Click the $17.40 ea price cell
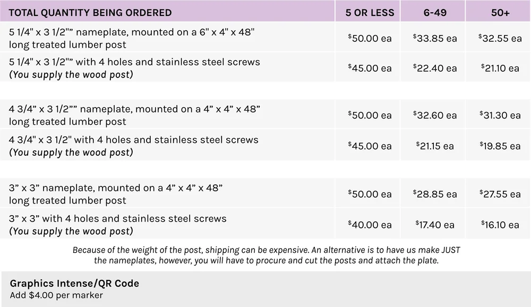This screenshot has height=307, width=531. (x=435, y=225)
